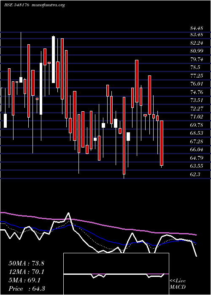Click the 76.01 price level label
Viewport: 211px width, 295px height.
(196, 84)
